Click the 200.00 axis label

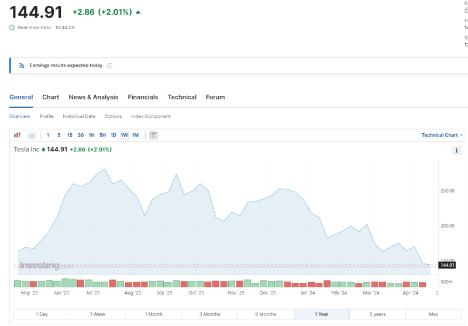[x=448, y=226]
